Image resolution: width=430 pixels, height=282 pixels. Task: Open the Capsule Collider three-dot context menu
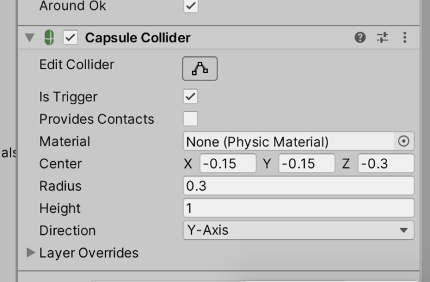pos(404,38)
